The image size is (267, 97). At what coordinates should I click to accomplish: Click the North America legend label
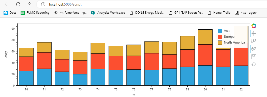[x=234, y=42]
